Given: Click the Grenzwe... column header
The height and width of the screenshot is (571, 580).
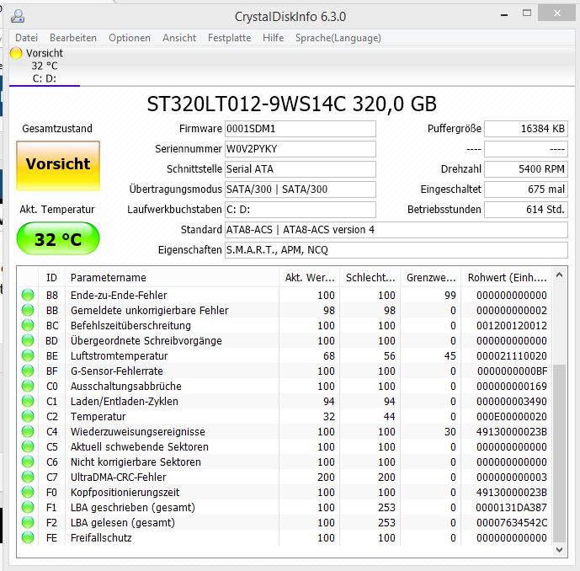Looking at the screenshot, I should click(x=430, y=278).
